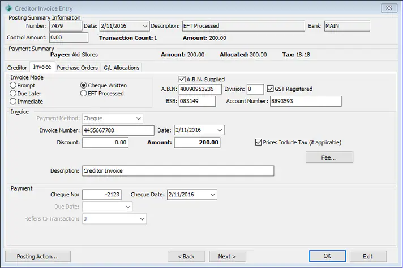Screen dimensions: 403x268
Task: Click the invoice Amount field
Action: (x=197, y=143)
